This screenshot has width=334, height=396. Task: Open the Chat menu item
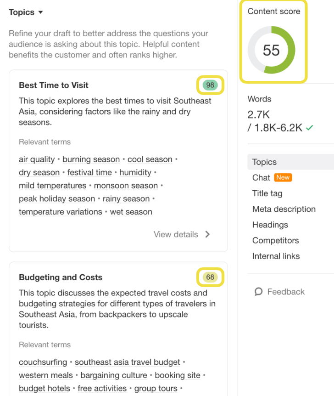point(261,177)
